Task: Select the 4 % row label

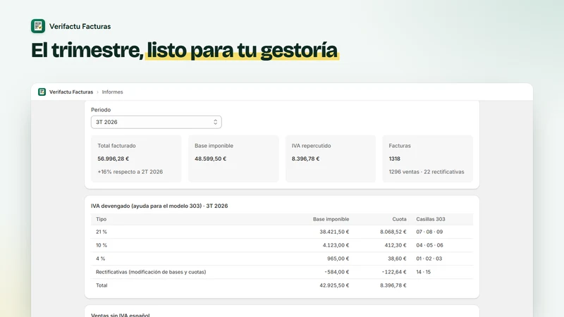Action: (100, 259)
